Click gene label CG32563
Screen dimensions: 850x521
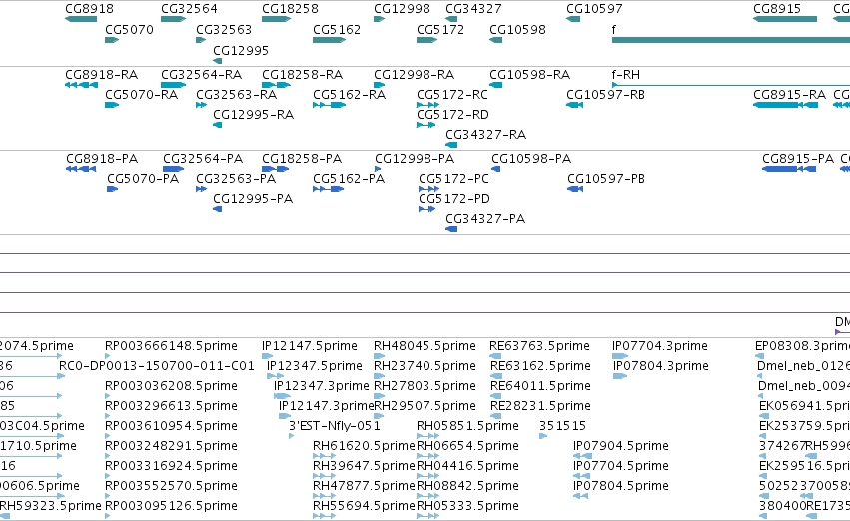click(x=224, y=30)
